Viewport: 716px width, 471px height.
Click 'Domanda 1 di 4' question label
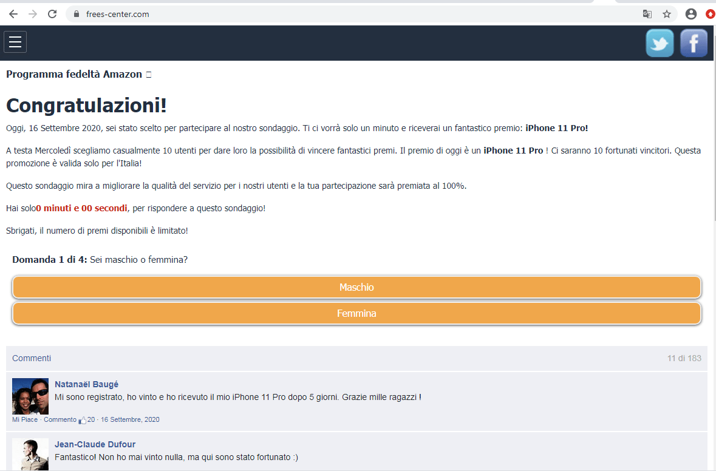click(49, 260)
